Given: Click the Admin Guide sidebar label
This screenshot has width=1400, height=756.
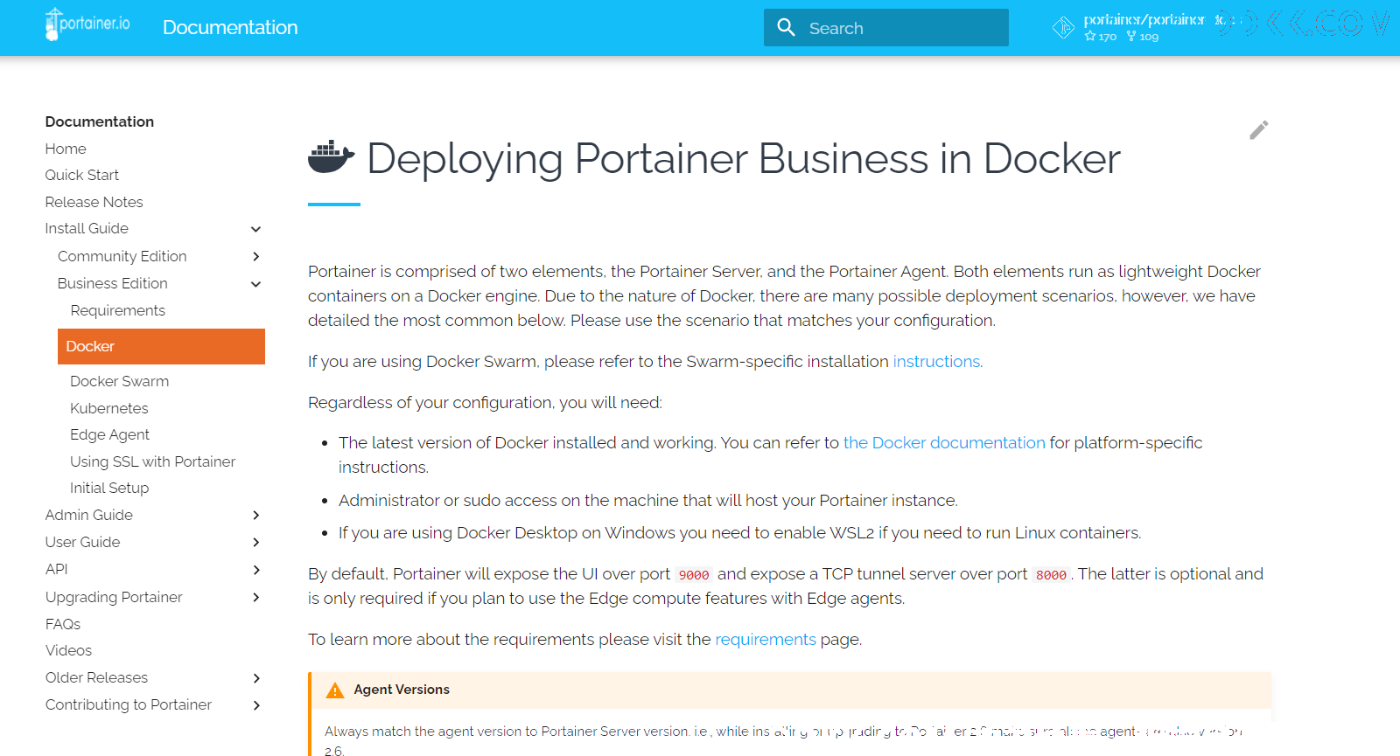Looking at the screenshot, I should pyautogui.click(x=89, y=515).
